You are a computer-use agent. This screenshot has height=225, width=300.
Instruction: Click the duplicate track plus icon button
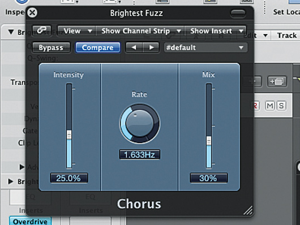click(x=277, y=81)
